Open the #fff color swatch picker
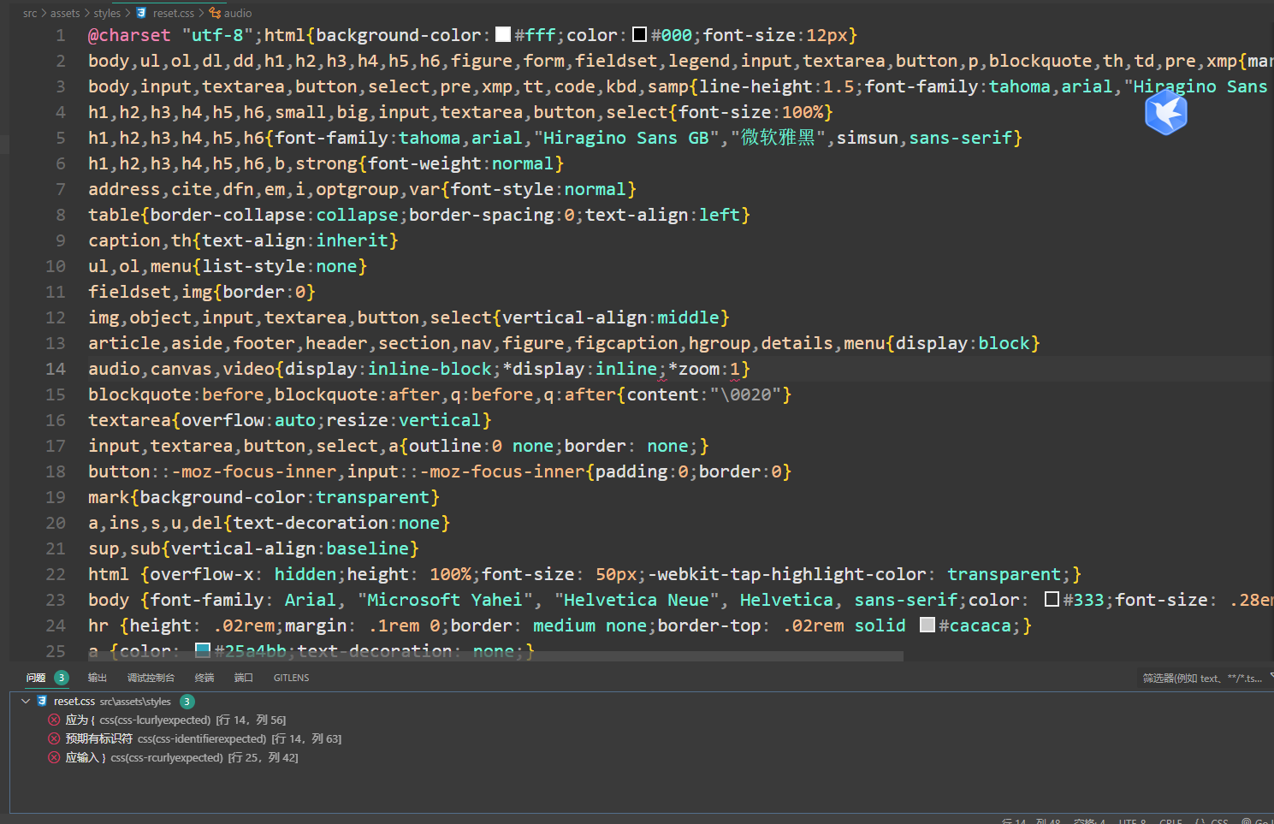Image resolution: width=1274 pixels, height=824 pixels. click(x=503, y=34)
